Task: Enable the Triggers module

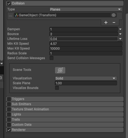Action: tap(9, 99)
